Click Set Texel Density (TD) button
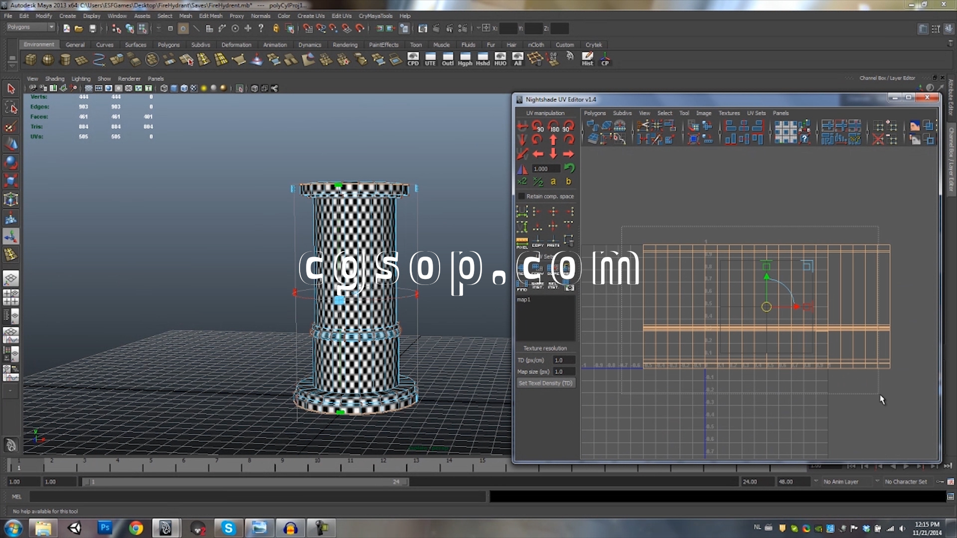The width and height of the screenshot is (957, 538). (x=545, y=383)
